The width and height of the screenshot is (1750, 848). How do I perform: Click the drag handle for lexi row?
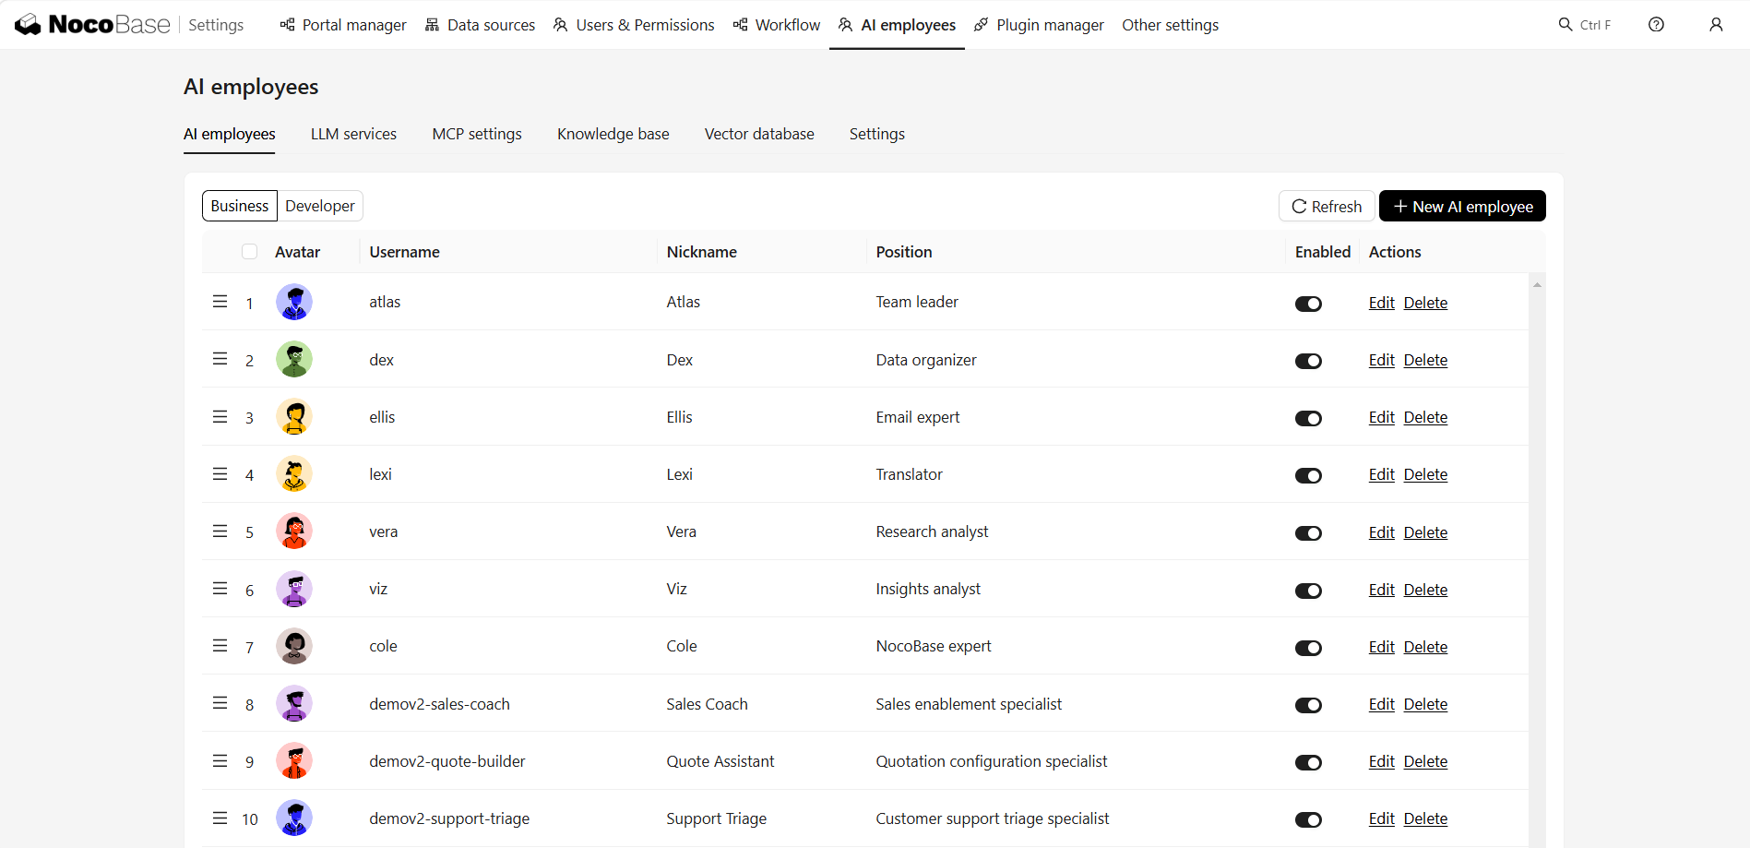click(220, 473)
